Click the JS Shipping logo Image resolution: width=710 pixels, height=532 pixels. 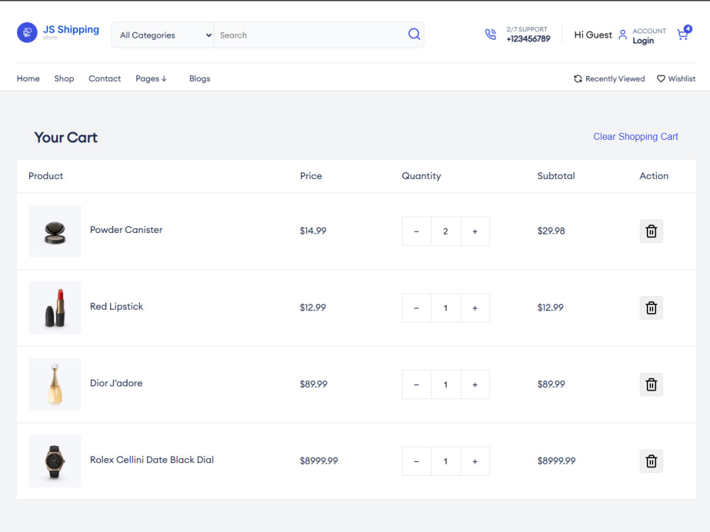point(58,33)
